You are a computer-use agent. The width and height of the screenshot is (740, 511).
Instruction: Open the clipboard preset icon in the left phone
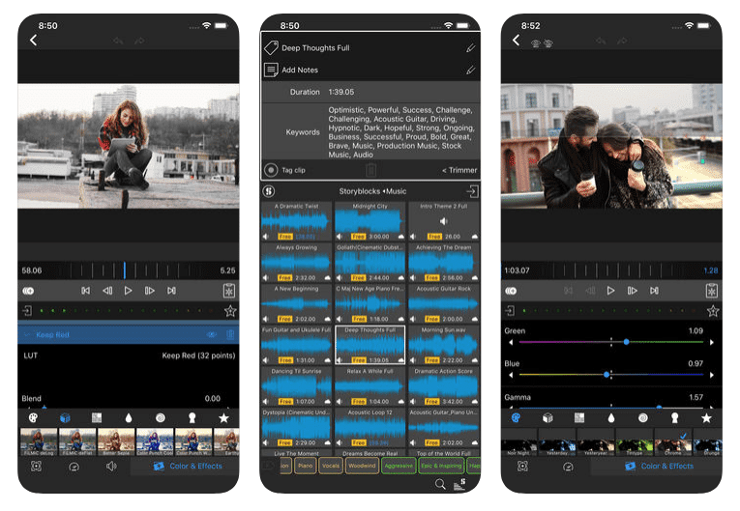229,291
